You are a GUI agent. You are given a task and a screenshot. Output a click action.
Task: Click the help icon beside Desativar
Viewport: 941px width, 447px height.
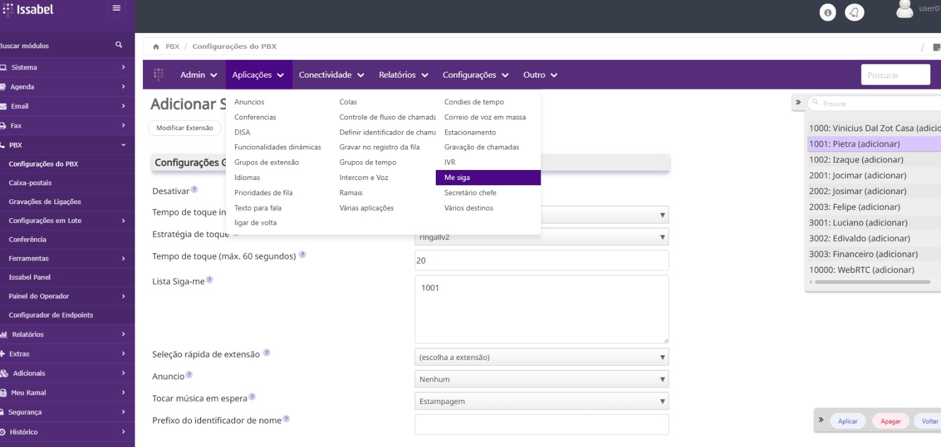pyautogui.click(x=195, y=189)
